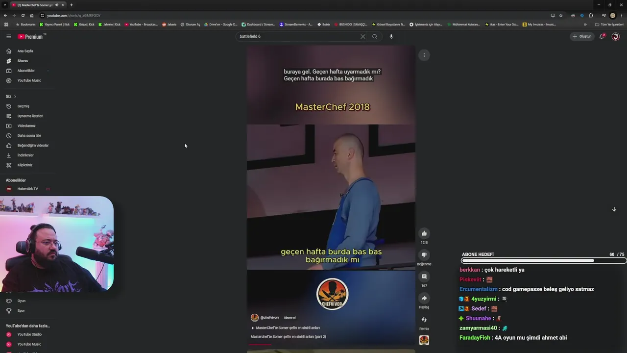This screenshot has height=353, width=627.
Task: Click the Oluştur create button
Action: point(582,36)
